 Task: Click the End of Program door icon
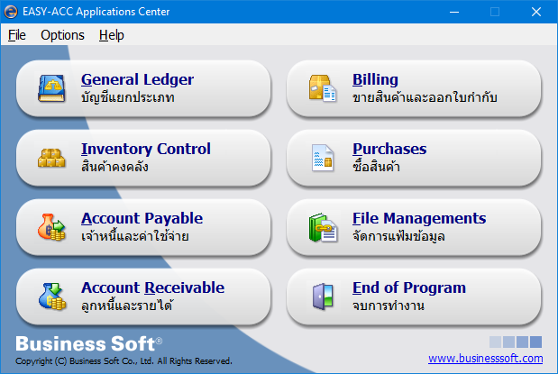pyautogui.click(x=322, y=296)
